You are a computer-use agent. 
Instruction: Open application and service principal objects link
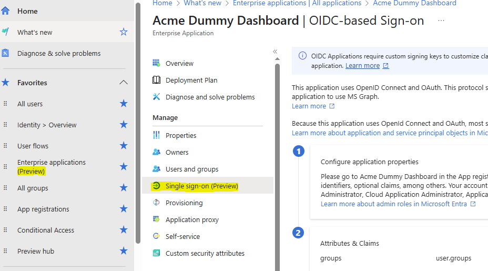pyautogui.click(x=390, y=133)
